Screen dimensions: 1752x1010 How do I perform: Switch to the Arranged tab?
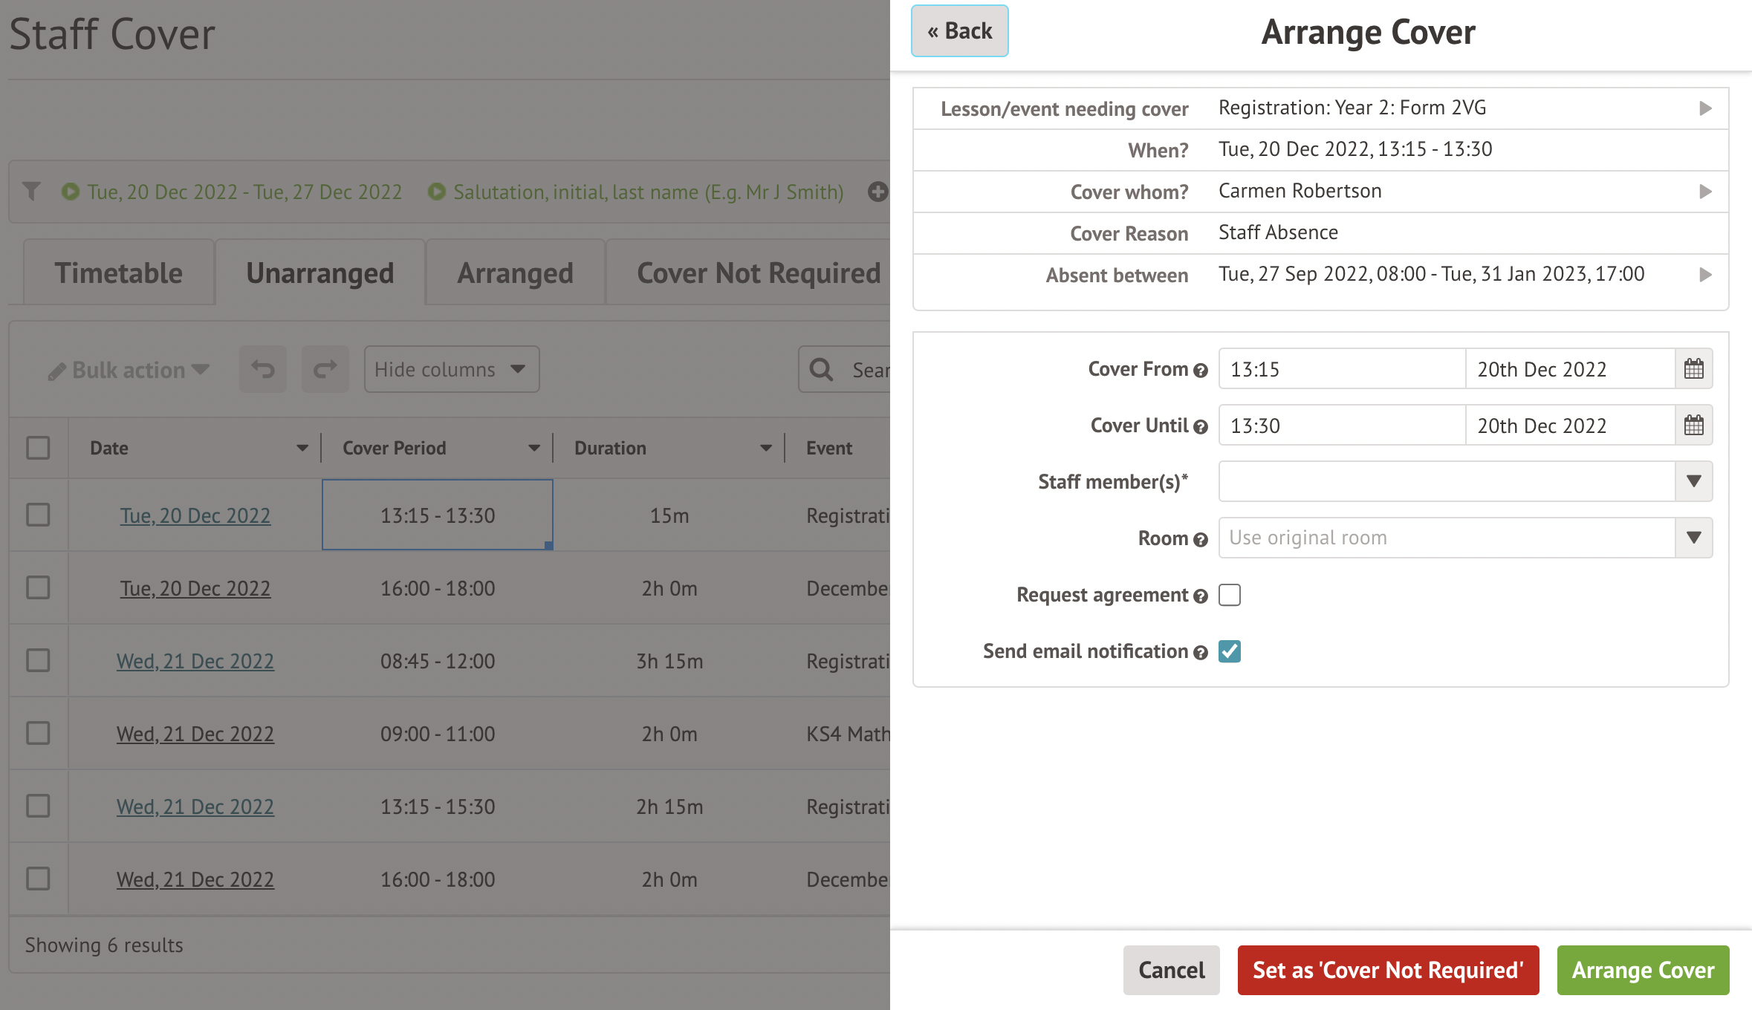[x=515, y=273]
